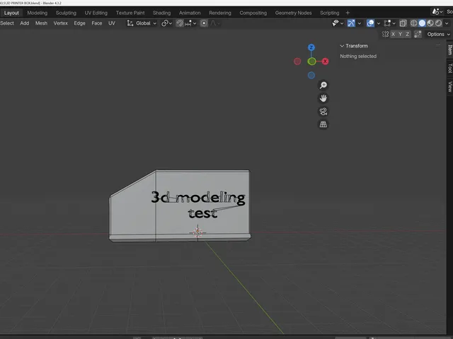Toggle mirror on the Y axis
The image size is (453, 339).
(400, 35)
